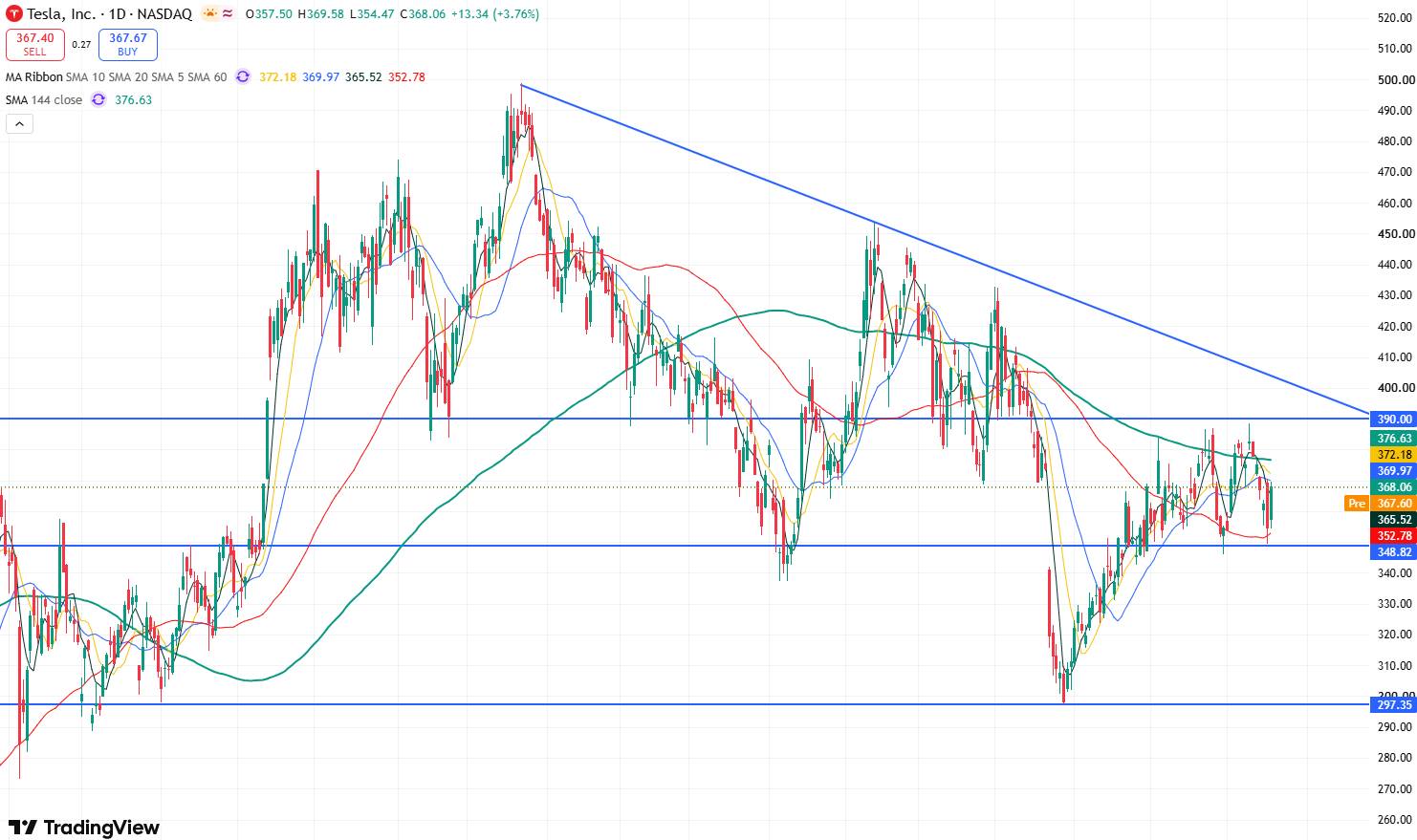This screenshot has height=840, width=1417.
Task: Click the purple refresh icon beside SMA 144
Action: [x=98, y=100]
